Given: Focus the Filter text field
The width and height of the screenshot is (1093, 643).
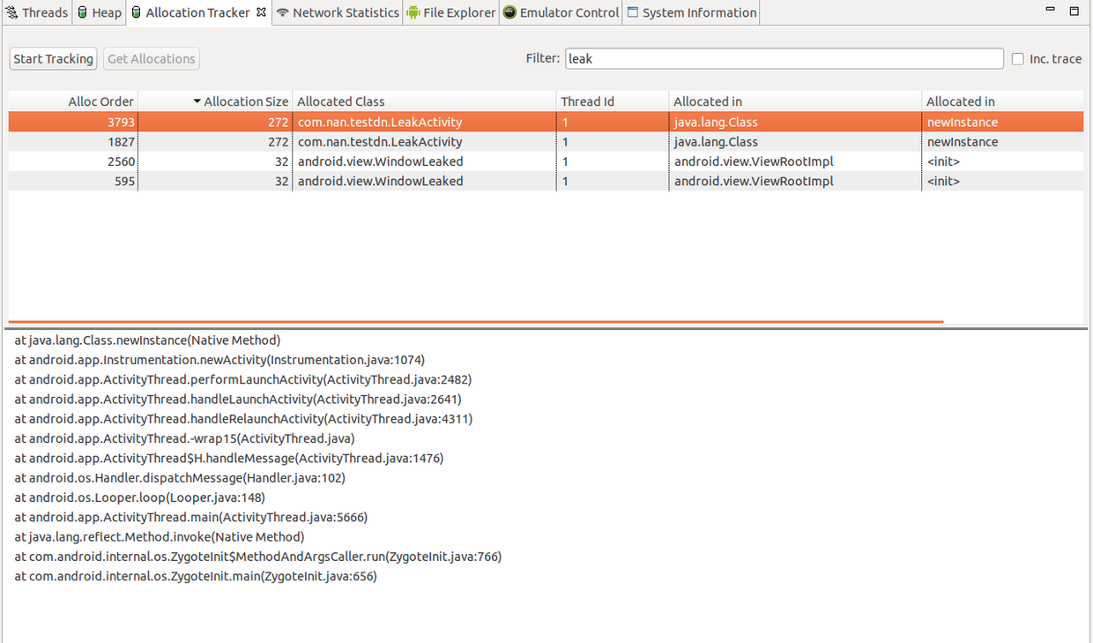Looking at the screenshot, I should point(784,59).
